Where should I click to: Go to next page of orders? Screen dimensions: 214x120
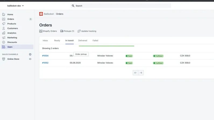coord(141,73)
